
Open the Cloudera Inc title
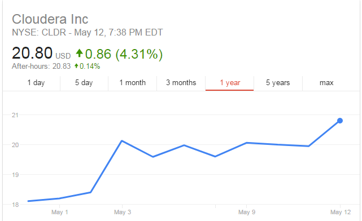(x=50, y=19)
